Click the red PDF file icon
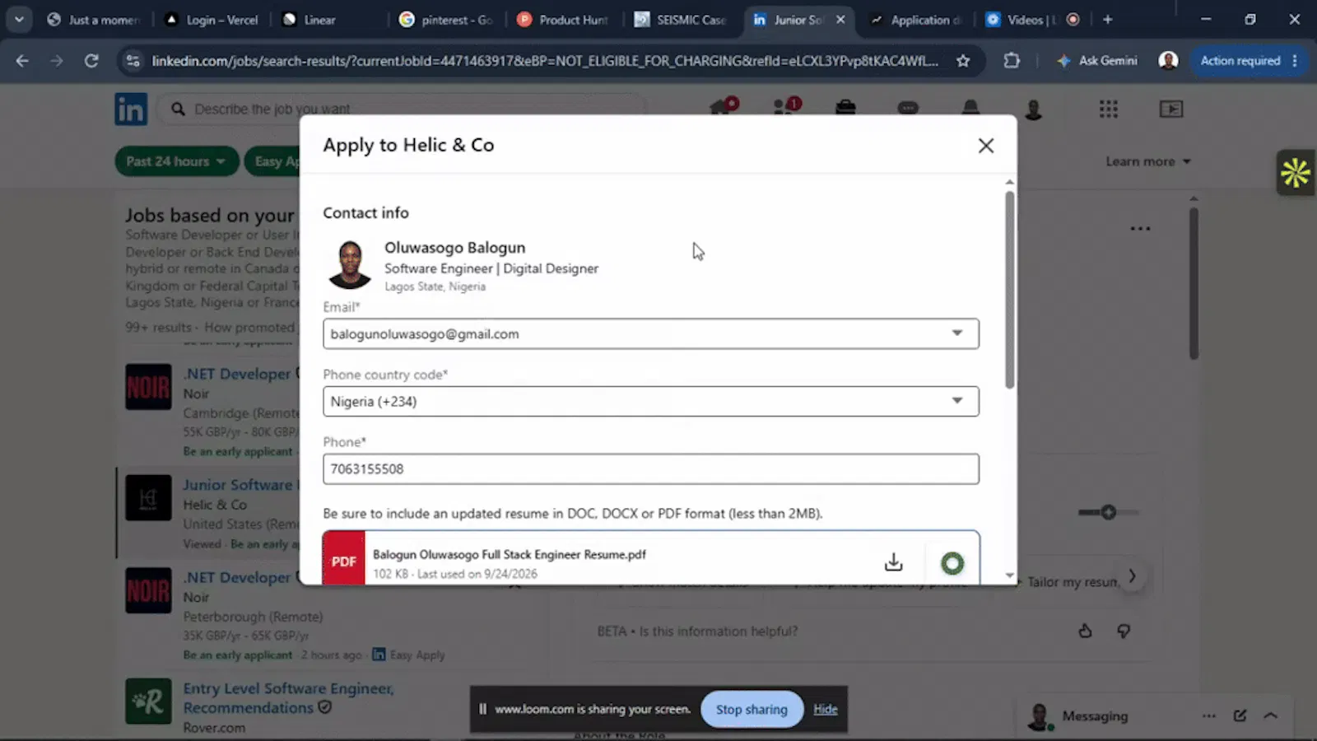Image resolution: width=1317 pixels, height=741 pixels. pyautogui.click(x=343, y=559)
